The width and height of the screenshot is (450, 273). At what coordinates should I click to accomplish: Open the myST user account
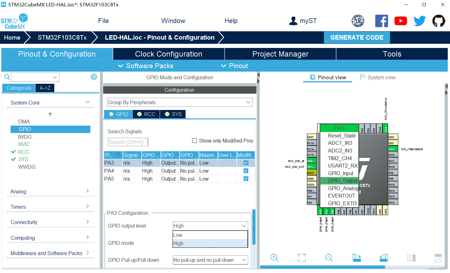(x=303, y=21)
